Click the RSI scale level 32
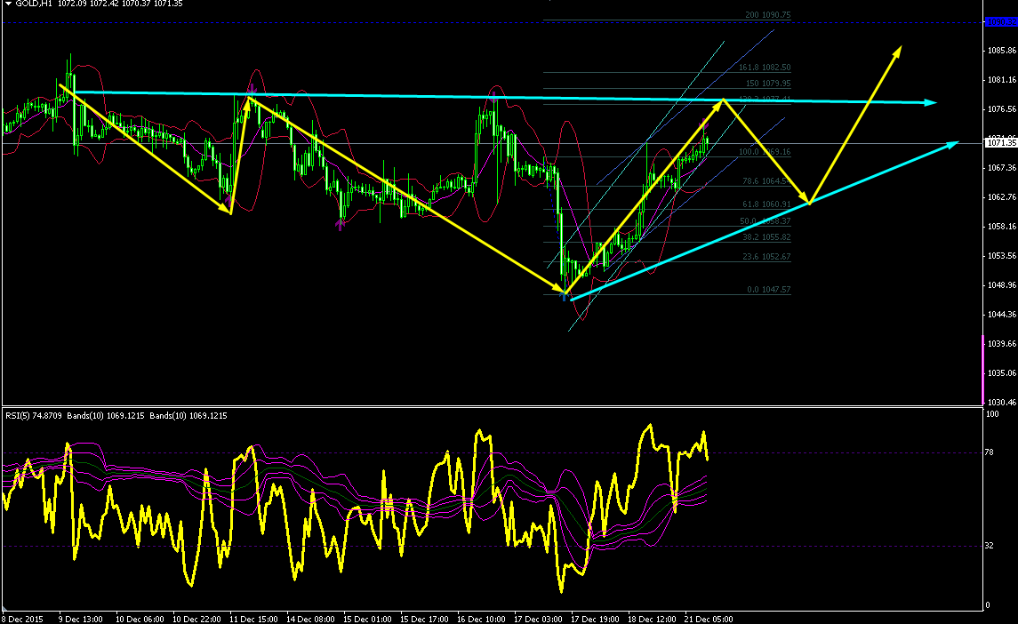Viewport: 1018px width, 624px height. pos(990,546)
